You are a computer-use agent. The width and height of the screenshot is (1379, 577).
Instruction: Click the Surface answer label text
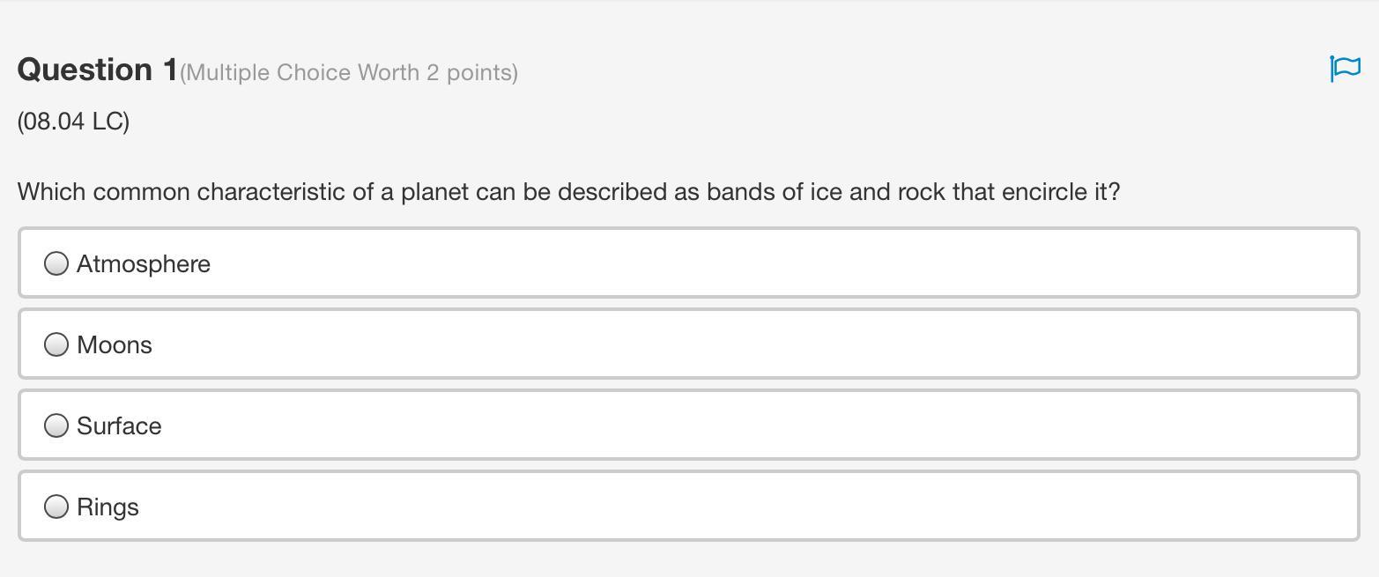[x=119, y=426]
